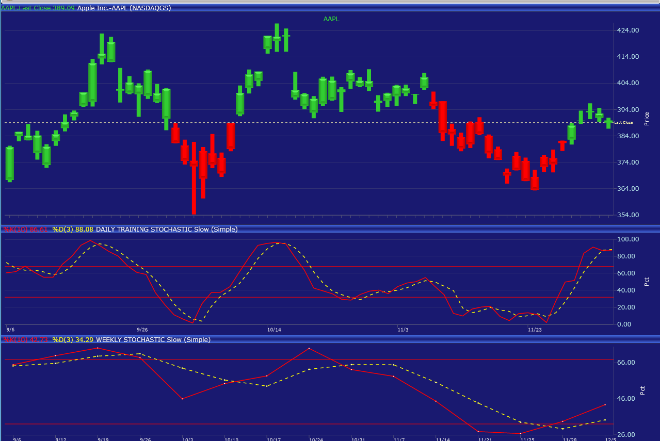
Task: Click the 424.00 price axis label
Action: 628,30
